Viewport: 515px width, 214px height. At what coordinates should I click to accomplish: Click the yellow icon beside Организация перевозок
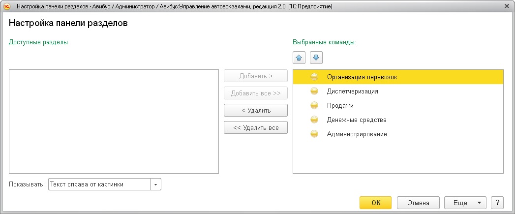[314, 77]
